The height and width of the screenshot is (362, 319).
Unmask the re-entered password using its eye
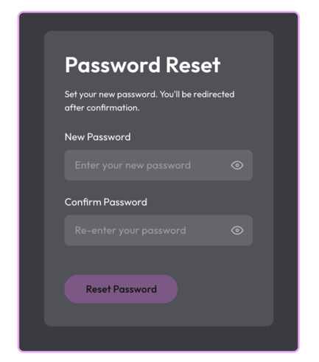[237, 230]
